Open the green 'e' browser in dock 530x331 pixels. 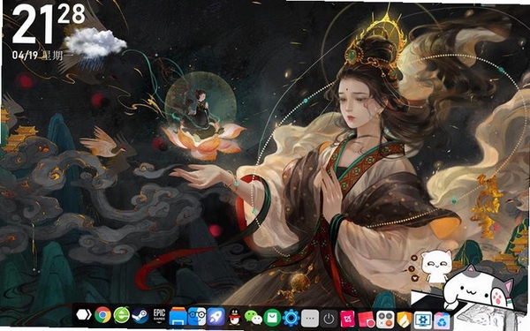(x=121, y=315)
